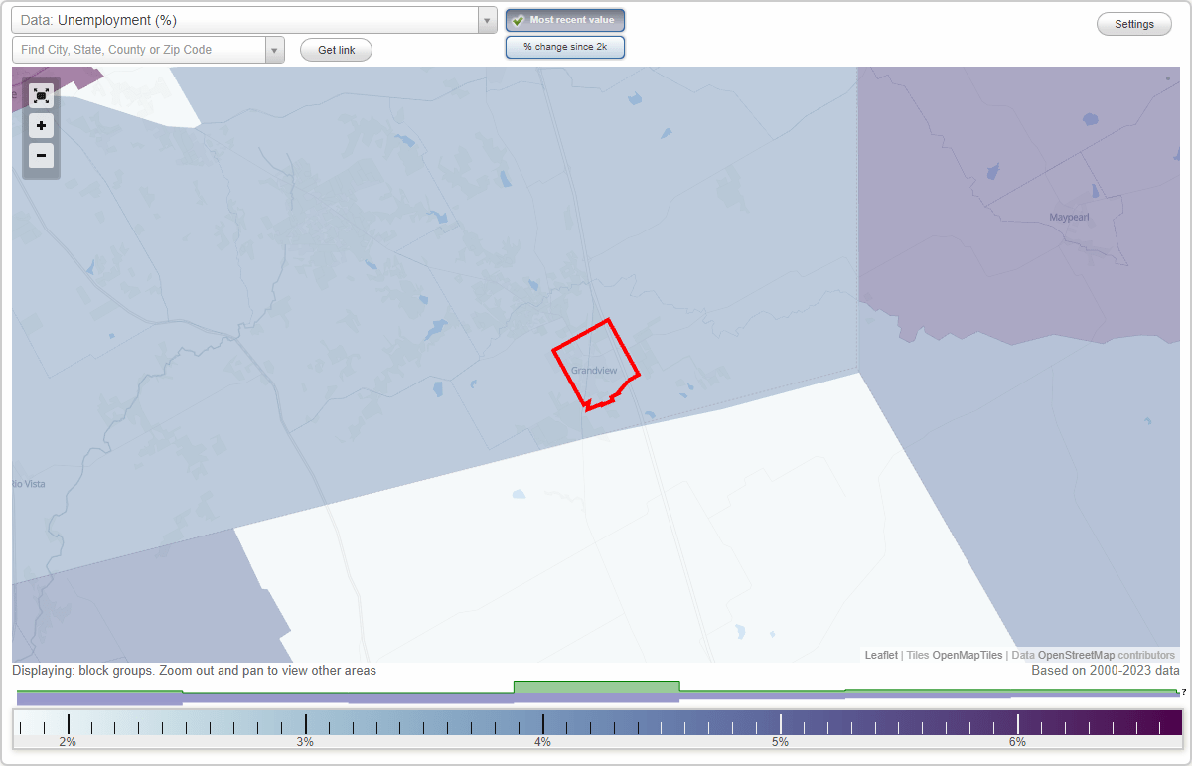Viewport: 1192px width, 766px height.
Task: Click the green checkmark on Most recent value
Action: (x=518, y=20)
